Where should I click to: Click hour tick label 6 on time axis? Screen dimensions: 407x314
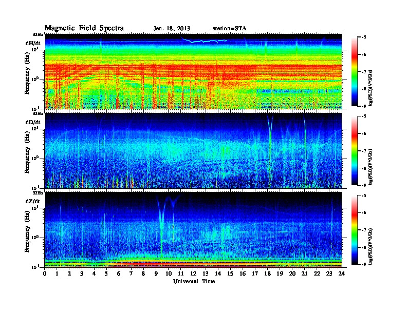coord(119,273)
